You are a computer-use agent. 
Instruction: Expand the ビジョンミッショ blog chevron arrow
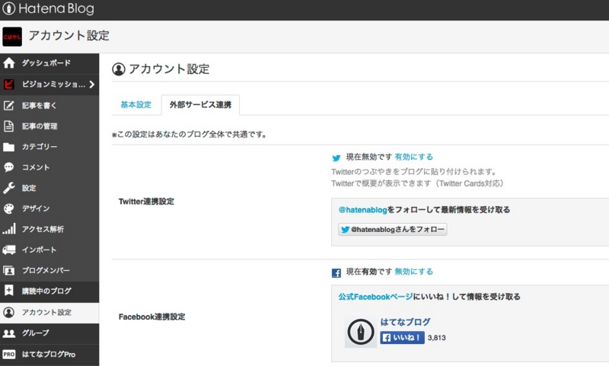tap(91, 84)
